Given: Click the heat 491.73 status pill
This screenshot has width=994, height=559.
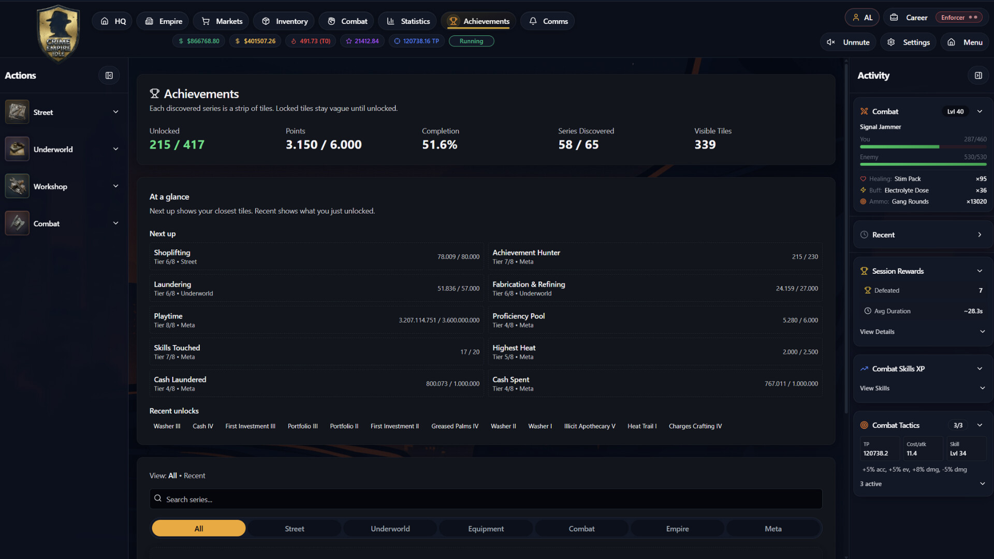Looking at the screenshot, I should click(x=311, y=41).
